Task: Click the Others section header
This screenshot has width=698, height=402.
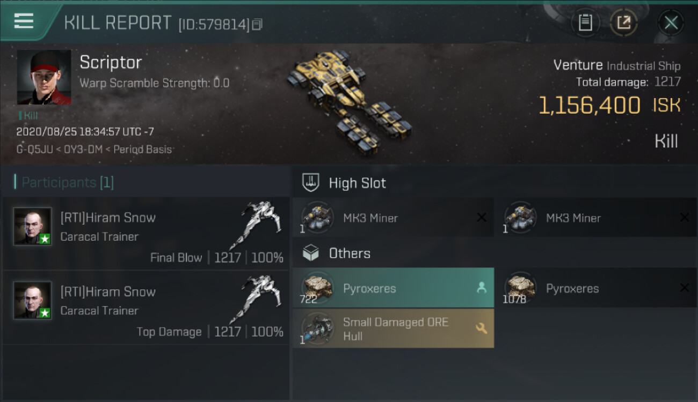Action: pyautogui.click(x=349, y=253)
